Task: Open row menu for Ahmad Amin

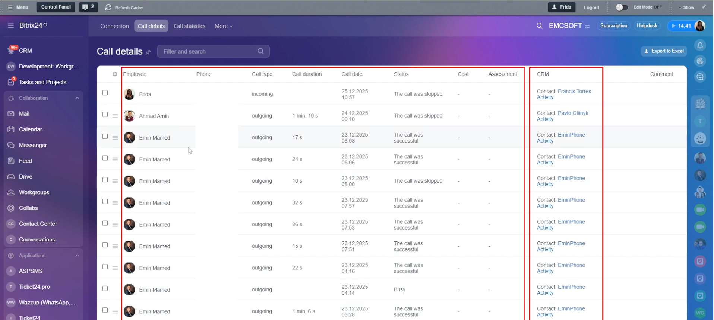Action: (115, 116)
